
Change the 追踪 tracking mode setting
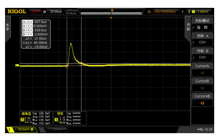(202, 27)
